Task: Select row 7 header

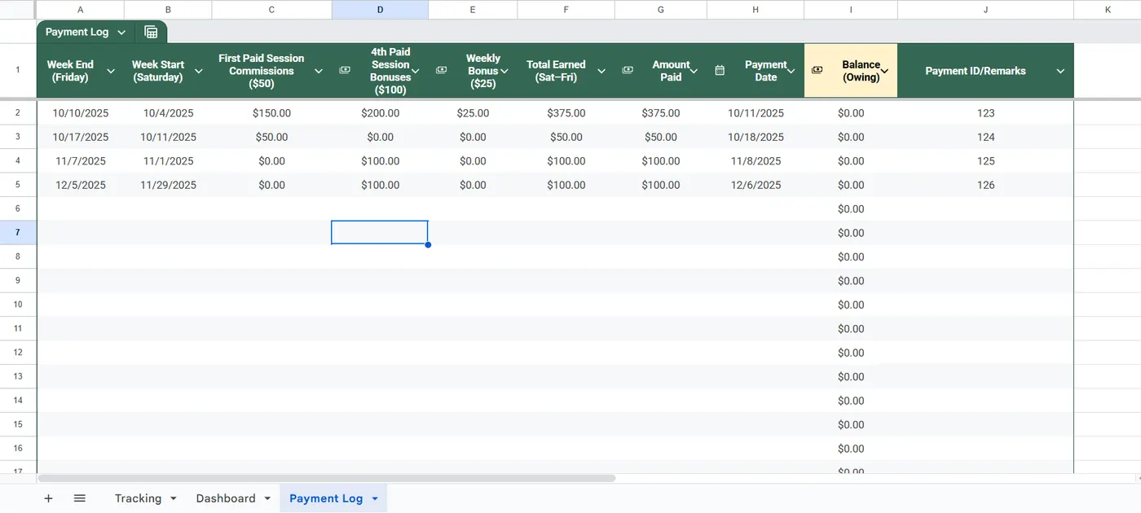Action: click(18, 233)
